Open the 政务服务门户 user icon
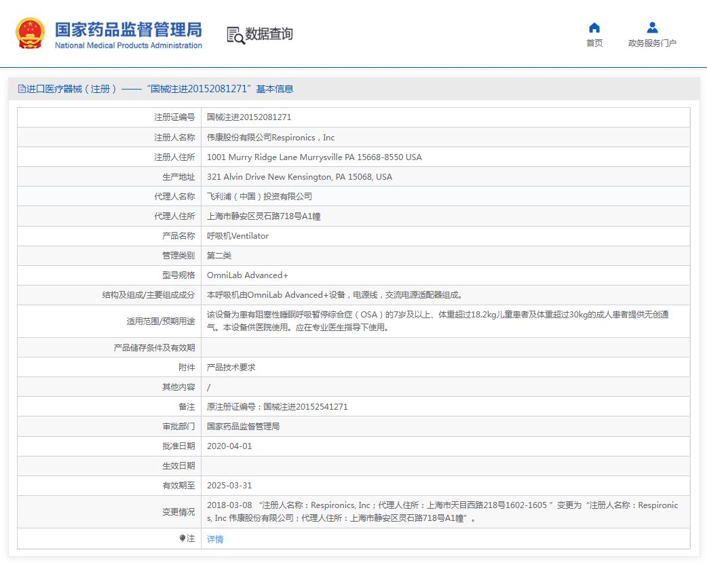 (x=652, y=28)
